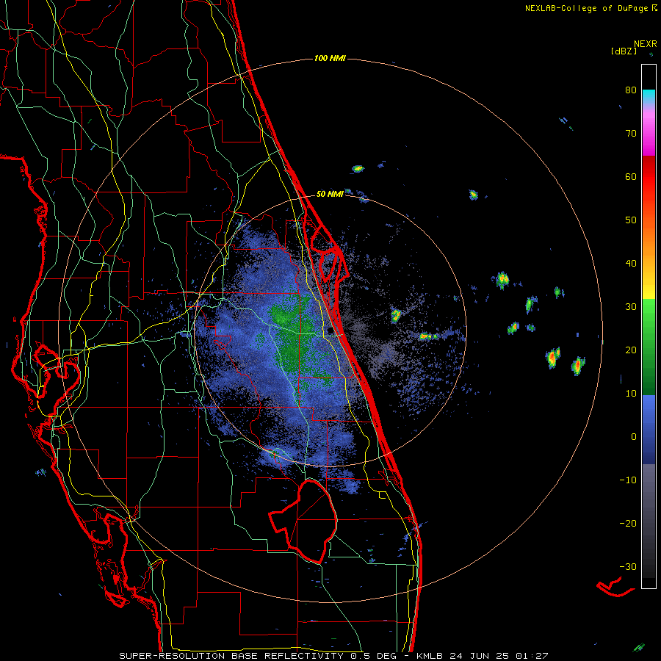Click the NEXR label above the scale

(645, 44)
